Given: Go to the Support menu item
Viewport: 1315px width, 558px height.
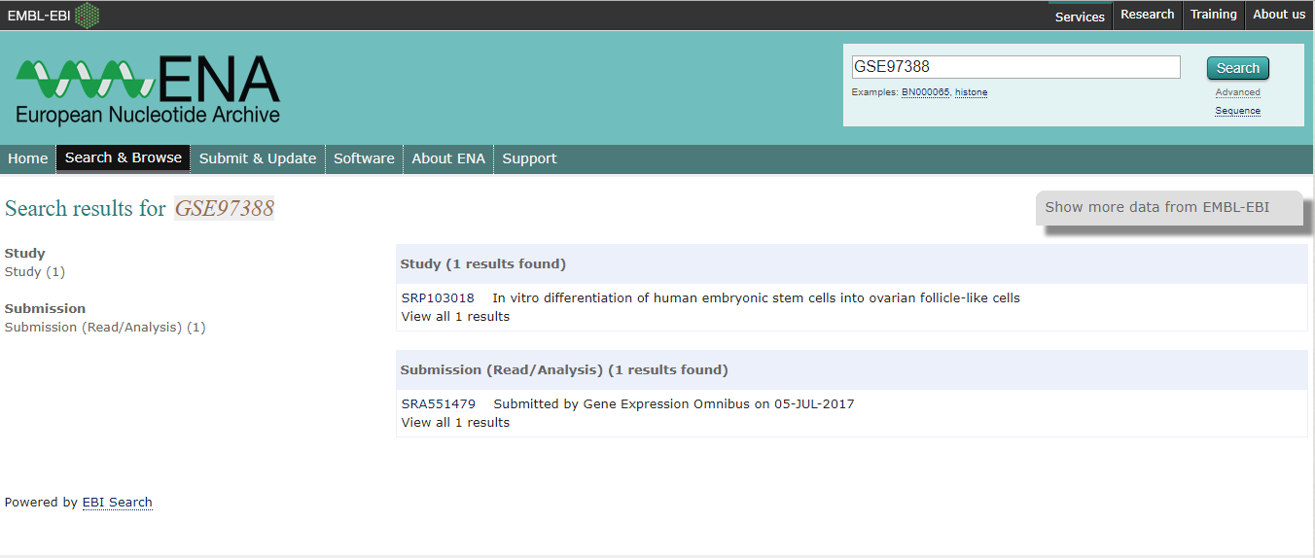Looking at the screenshot, I should (x=529, y=158).
